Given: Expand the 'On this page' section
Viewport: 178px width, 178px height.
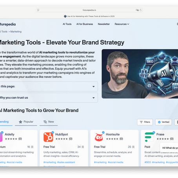Looking at the screenshot, I should 49,86.
